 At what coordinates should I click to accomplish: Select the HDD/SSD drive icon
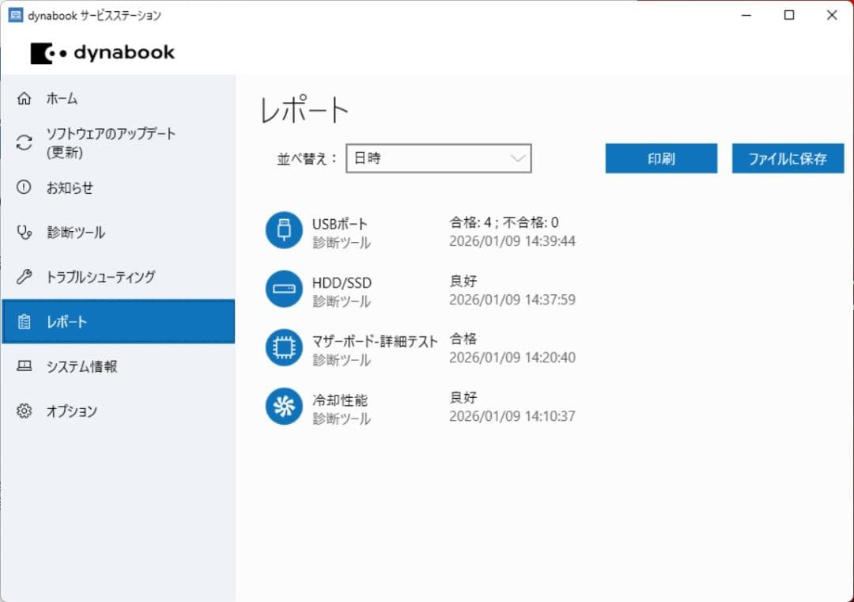click(x=283, y=289)
